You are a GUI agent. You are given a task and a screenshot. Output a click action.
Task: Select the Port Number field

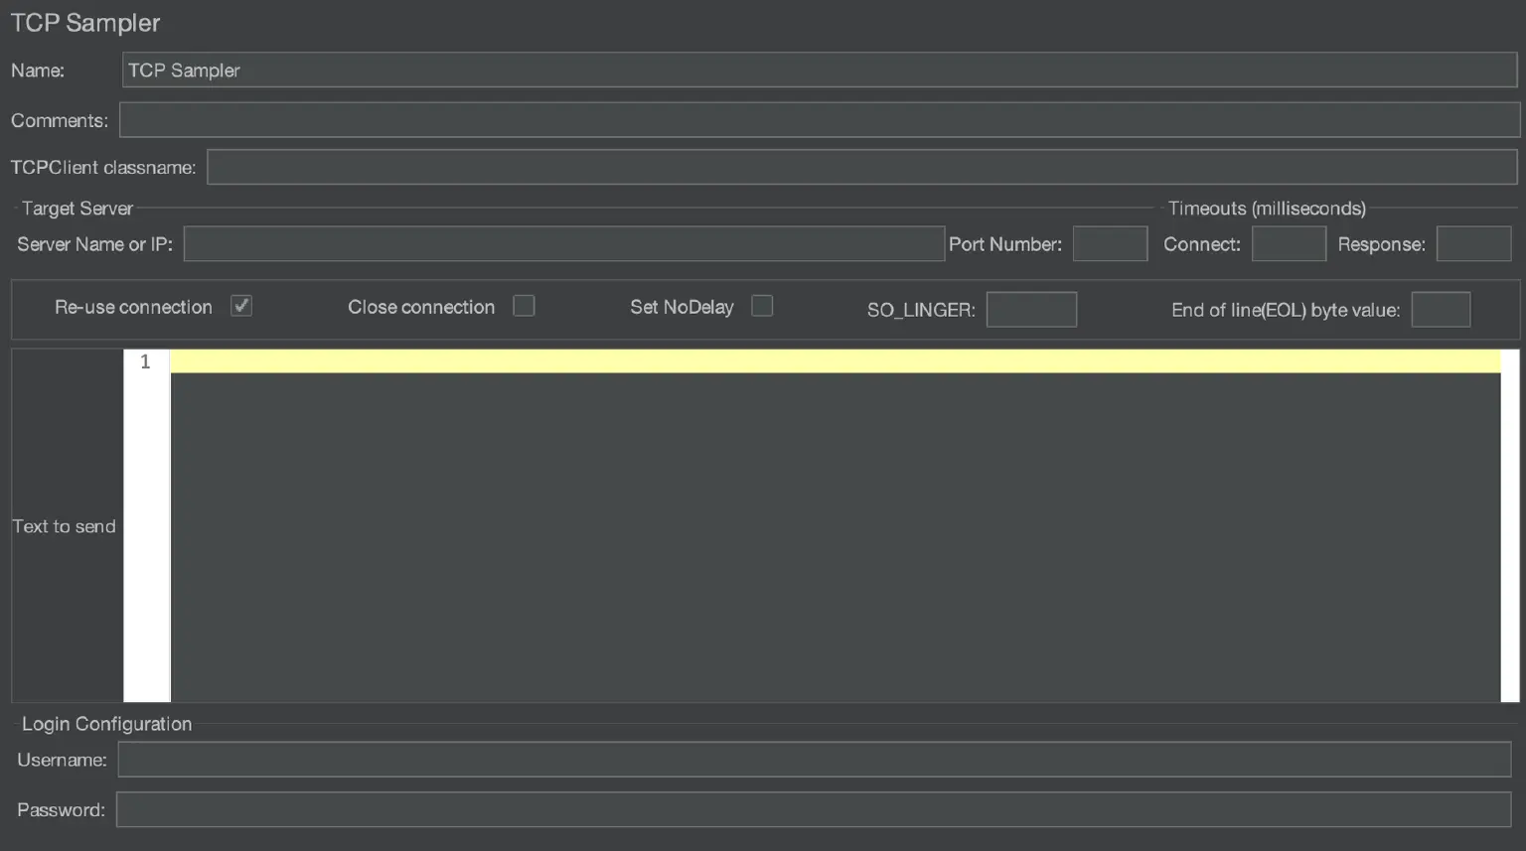[x=1110, y=243]
